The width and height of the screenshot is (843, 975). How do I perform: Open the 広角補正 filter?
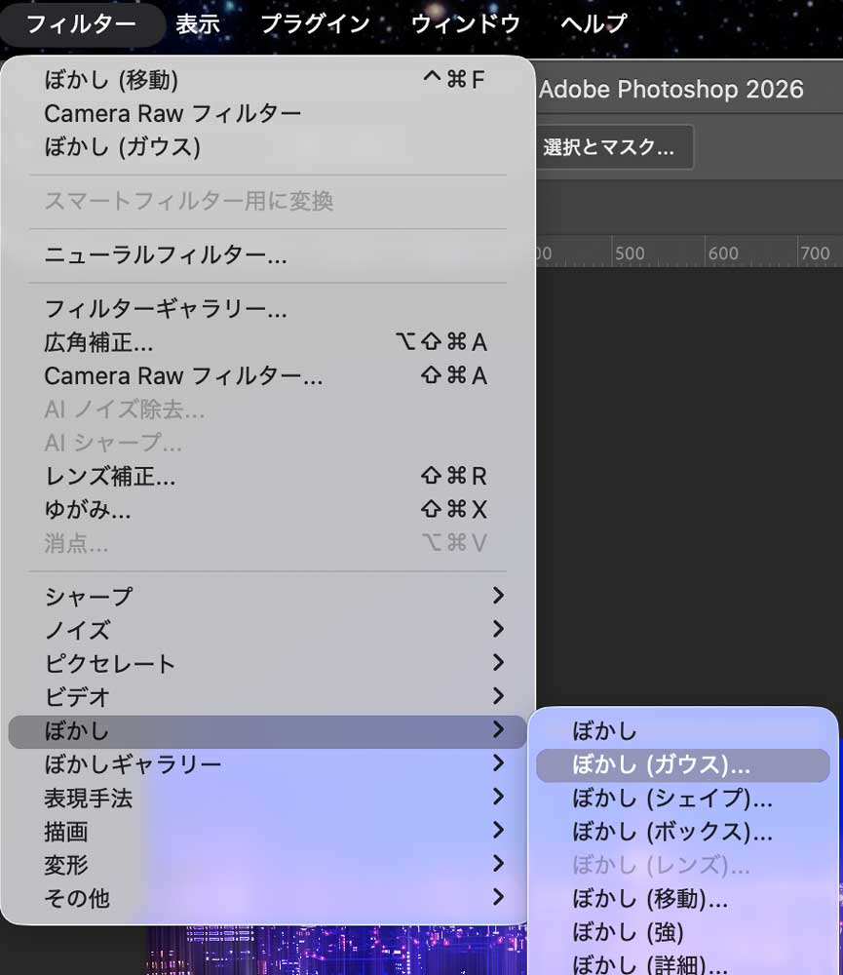pos(117,343)
